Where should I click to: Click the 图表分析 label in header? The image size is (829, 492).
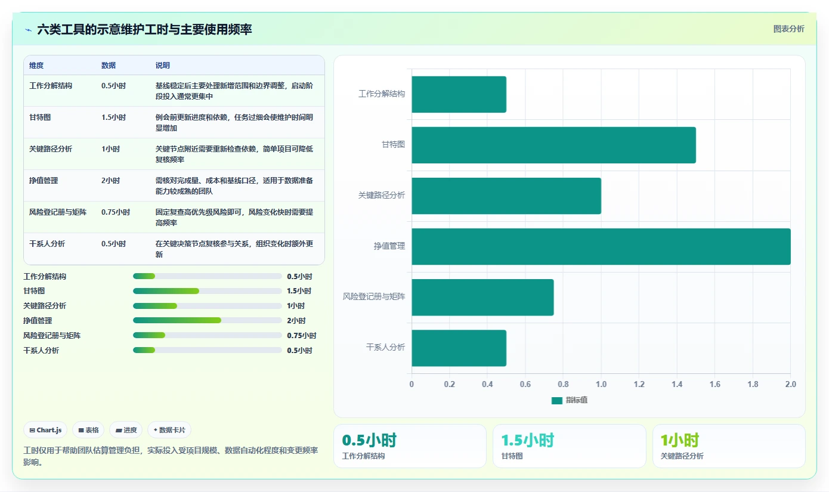(788, 29)
